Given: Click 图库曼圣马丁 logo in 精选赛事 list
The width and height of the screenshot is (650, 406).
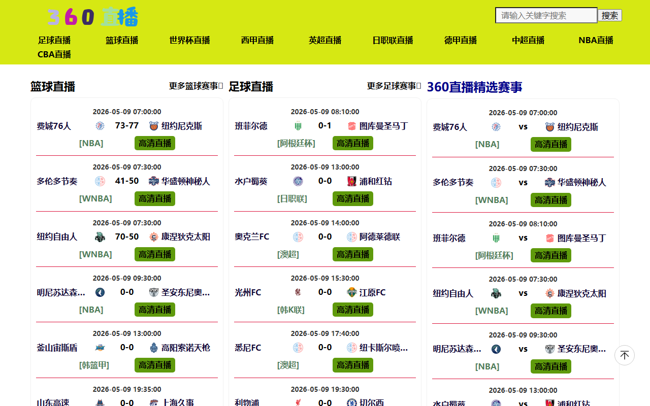Looking at the screenshot, I should pos(550,238).
